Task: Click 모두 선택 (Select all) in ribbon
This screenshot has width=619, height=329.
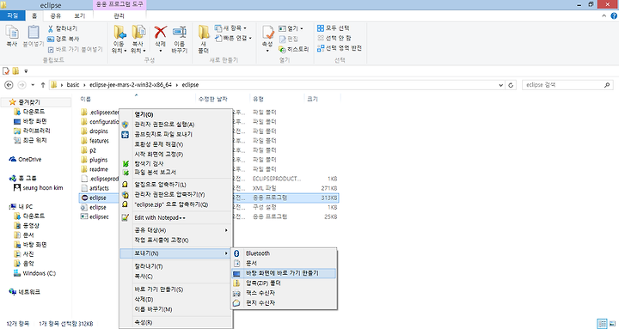Action: click(x=334, y=28)
